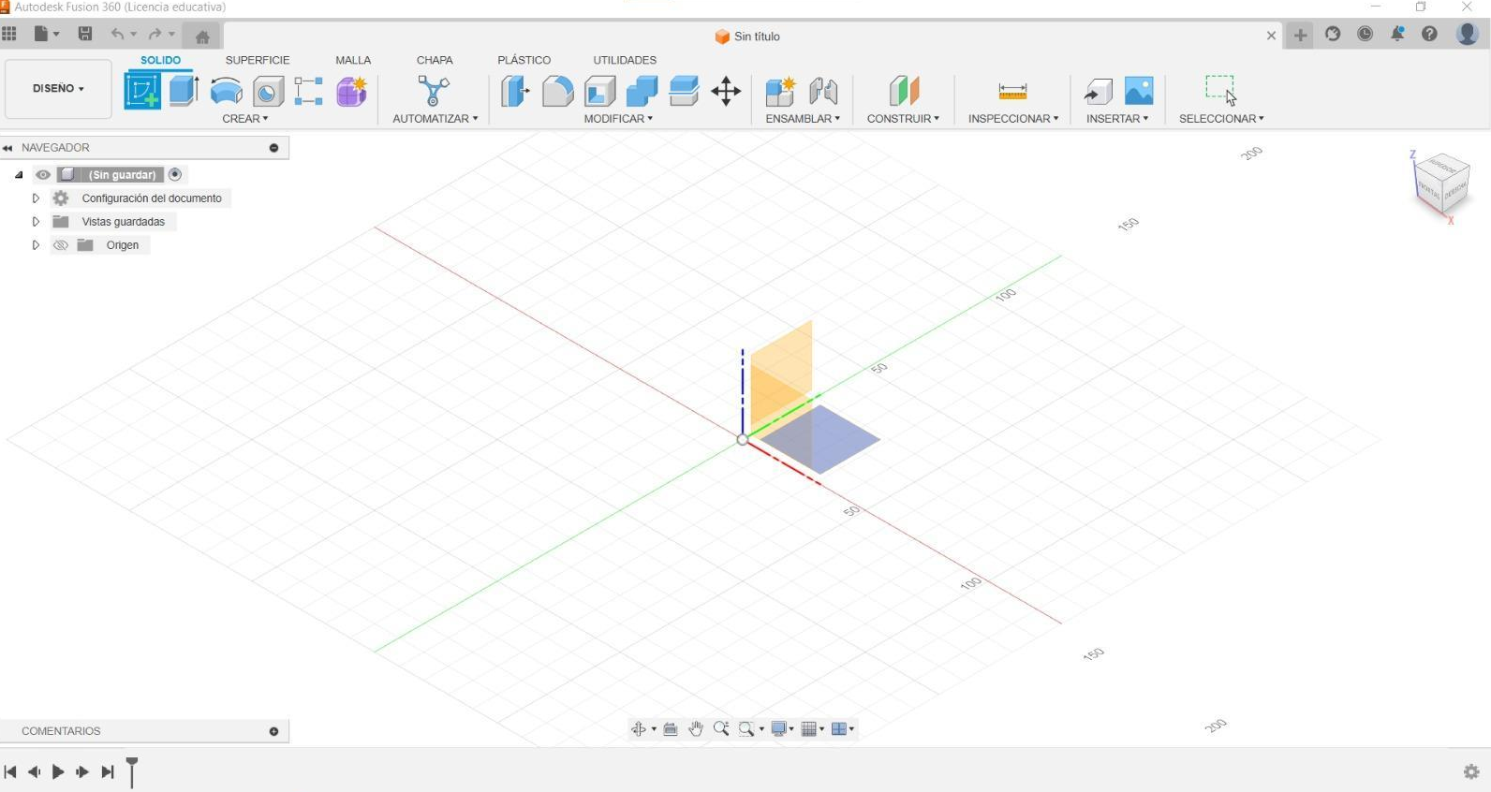Viewport: 1491px width, 792px height.
Task: Switch to the SUPERFICIE tab
Action: [x=258, y=60]
